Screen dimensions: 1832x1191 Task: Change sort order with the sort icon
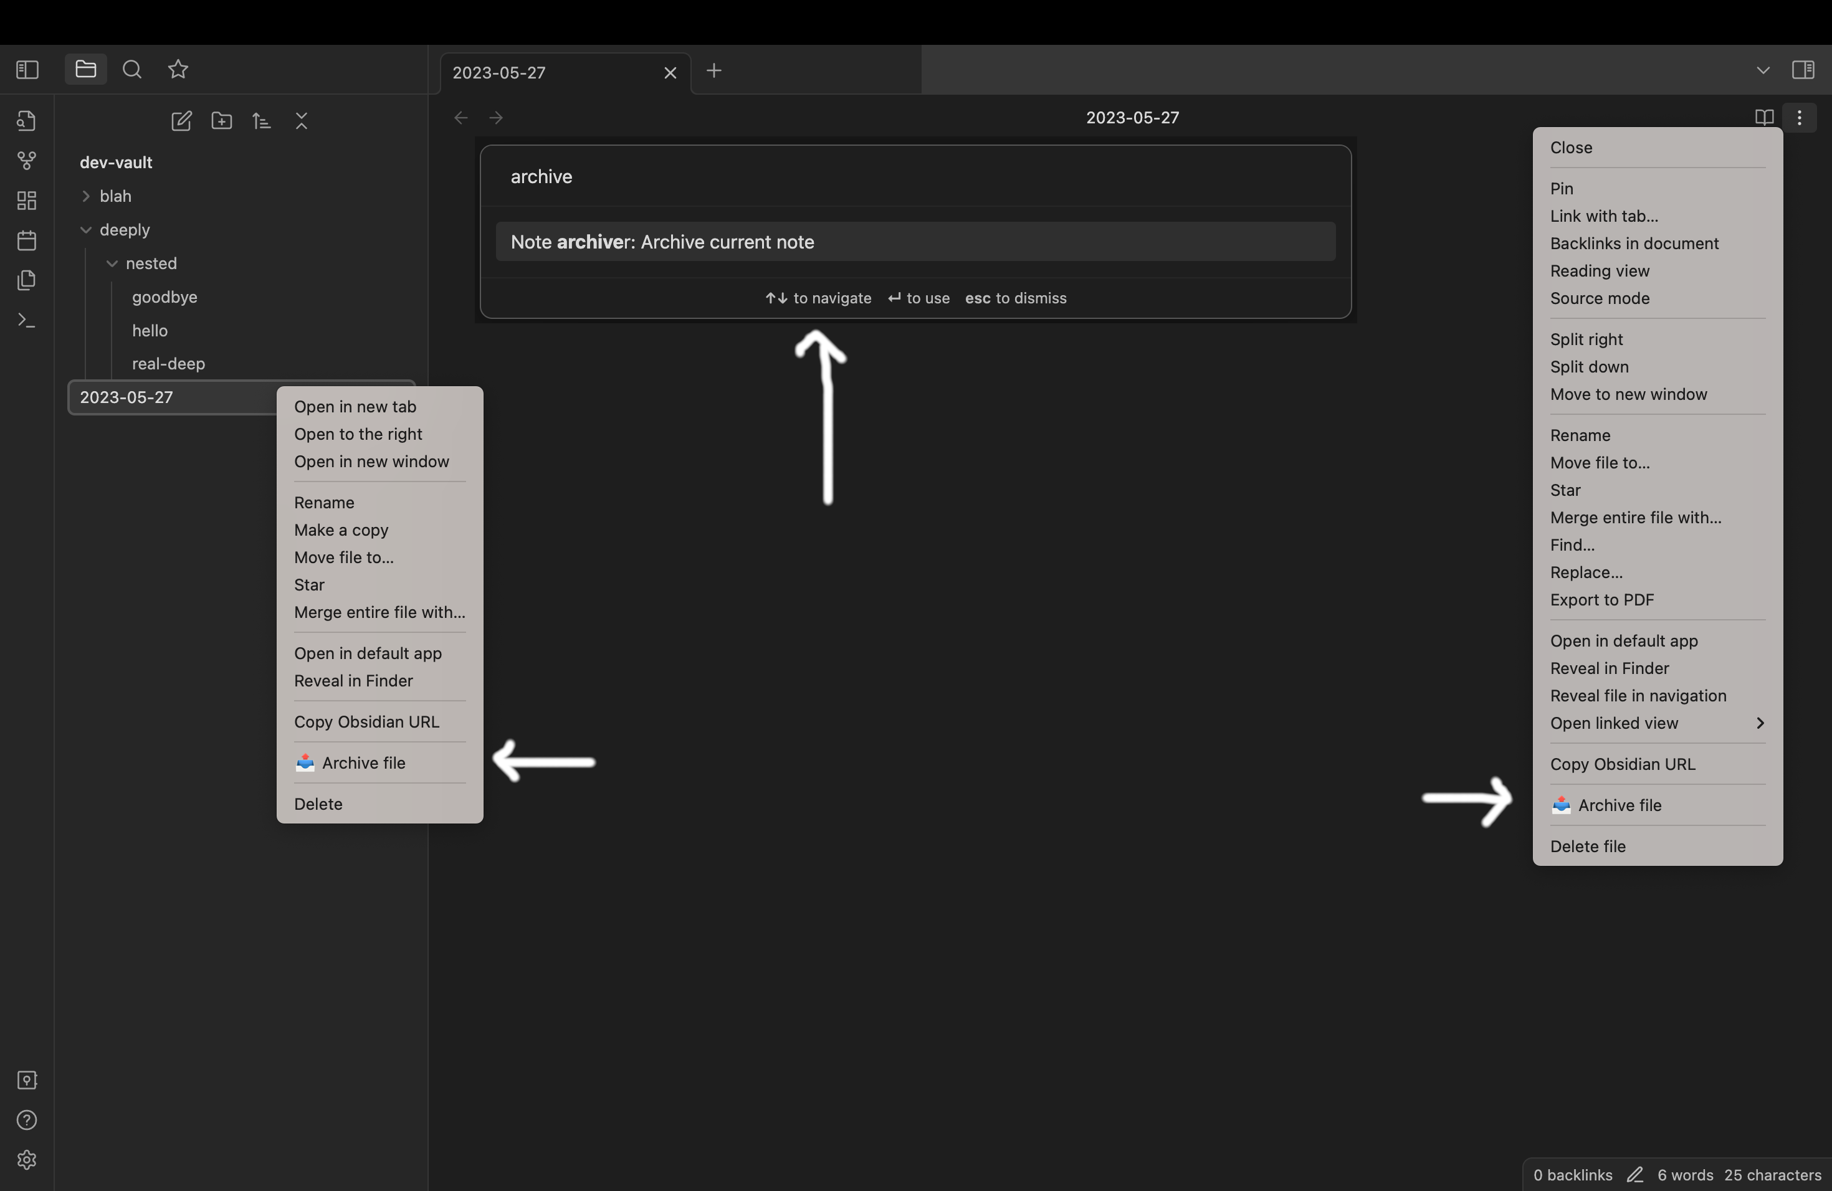coord(262,121)
